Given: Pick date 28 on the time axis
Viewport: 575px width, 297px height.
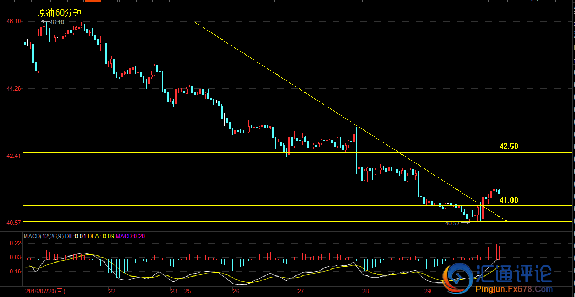Looking at the screenshot, I should (365, 291).
